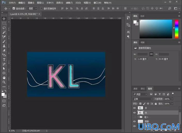This screenshot has width=182, height=133.
Task: Open the 正常 blend mode dropdown
Action: [x=143, y=99]
